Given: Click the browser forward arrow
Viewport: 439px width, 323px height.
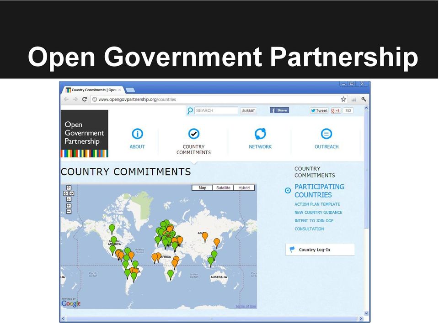Looking at the screenshot, I should (75, 99).
